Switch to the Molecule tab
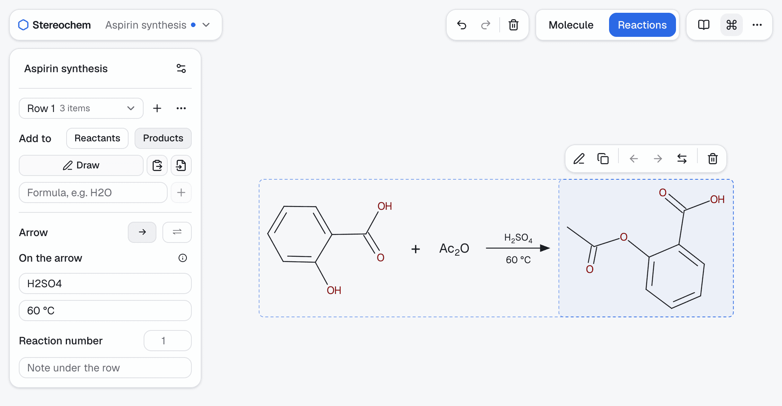782x406 pixels. 571,25
